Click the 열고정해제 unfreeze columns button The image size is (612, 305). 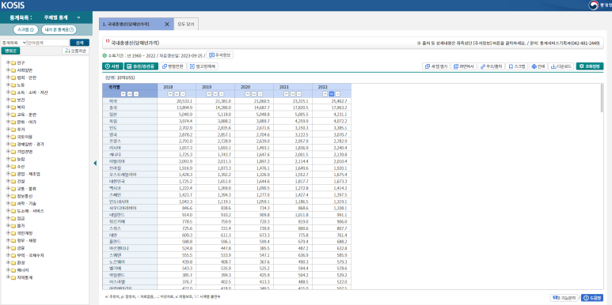pos(203,66)
